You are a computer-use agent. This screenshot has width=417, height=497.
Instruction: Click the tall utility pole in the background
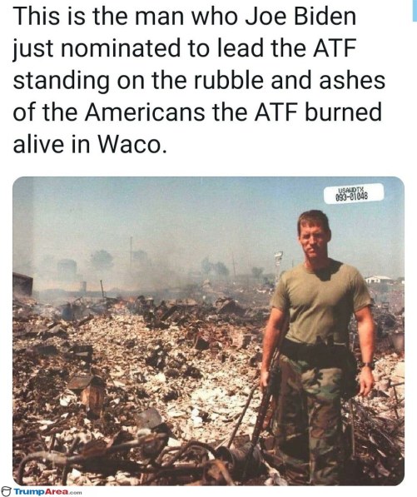131,254
